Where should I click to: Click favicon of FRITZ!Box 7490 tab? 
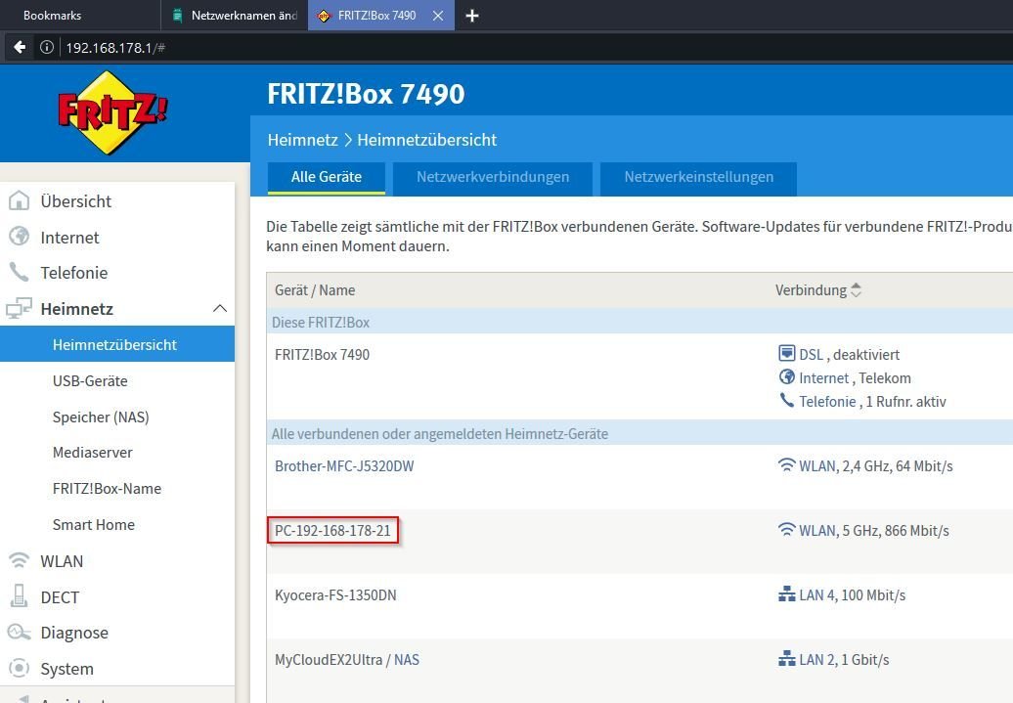tap(324, 16)
